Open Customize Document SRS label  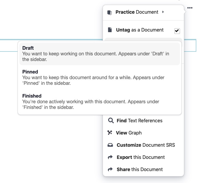coord(146,145)
